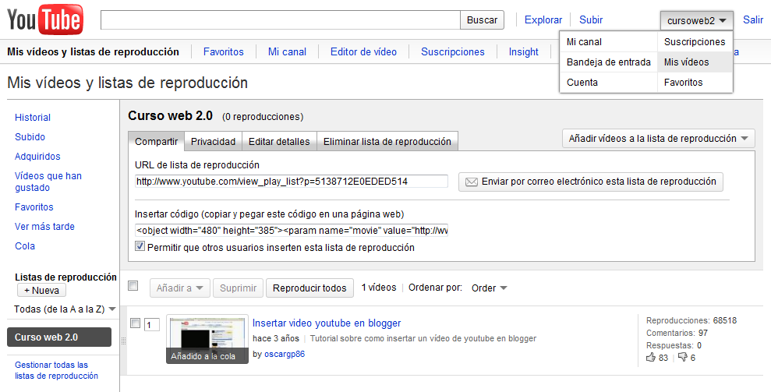Select the Curso web 2.0 playlist

59,337
